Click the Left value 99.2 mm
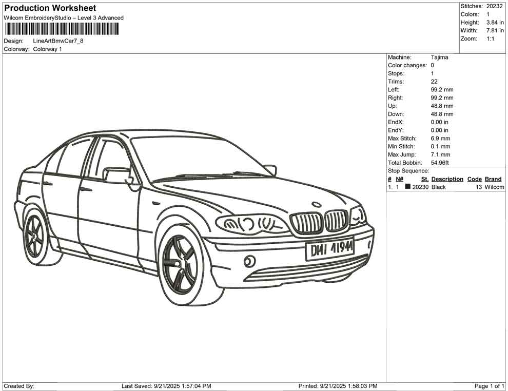Screen dimensions: 508x391 (x=442, y=90)
